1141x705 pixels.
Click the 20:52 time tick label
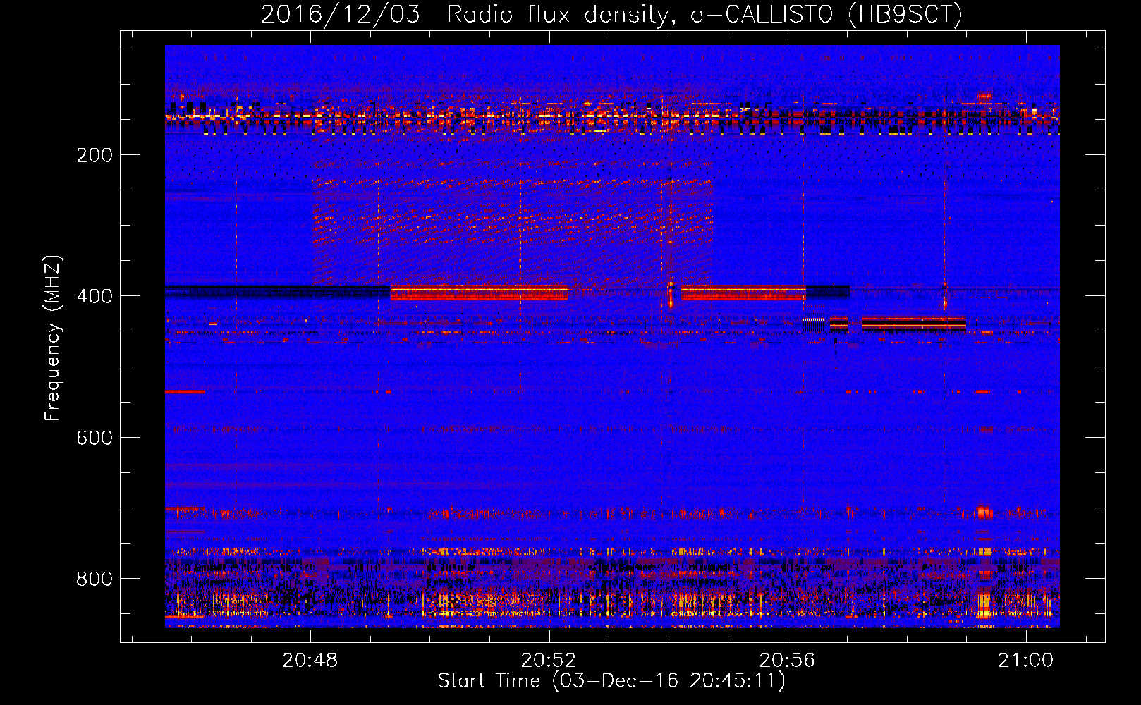[x=549, y=661]
